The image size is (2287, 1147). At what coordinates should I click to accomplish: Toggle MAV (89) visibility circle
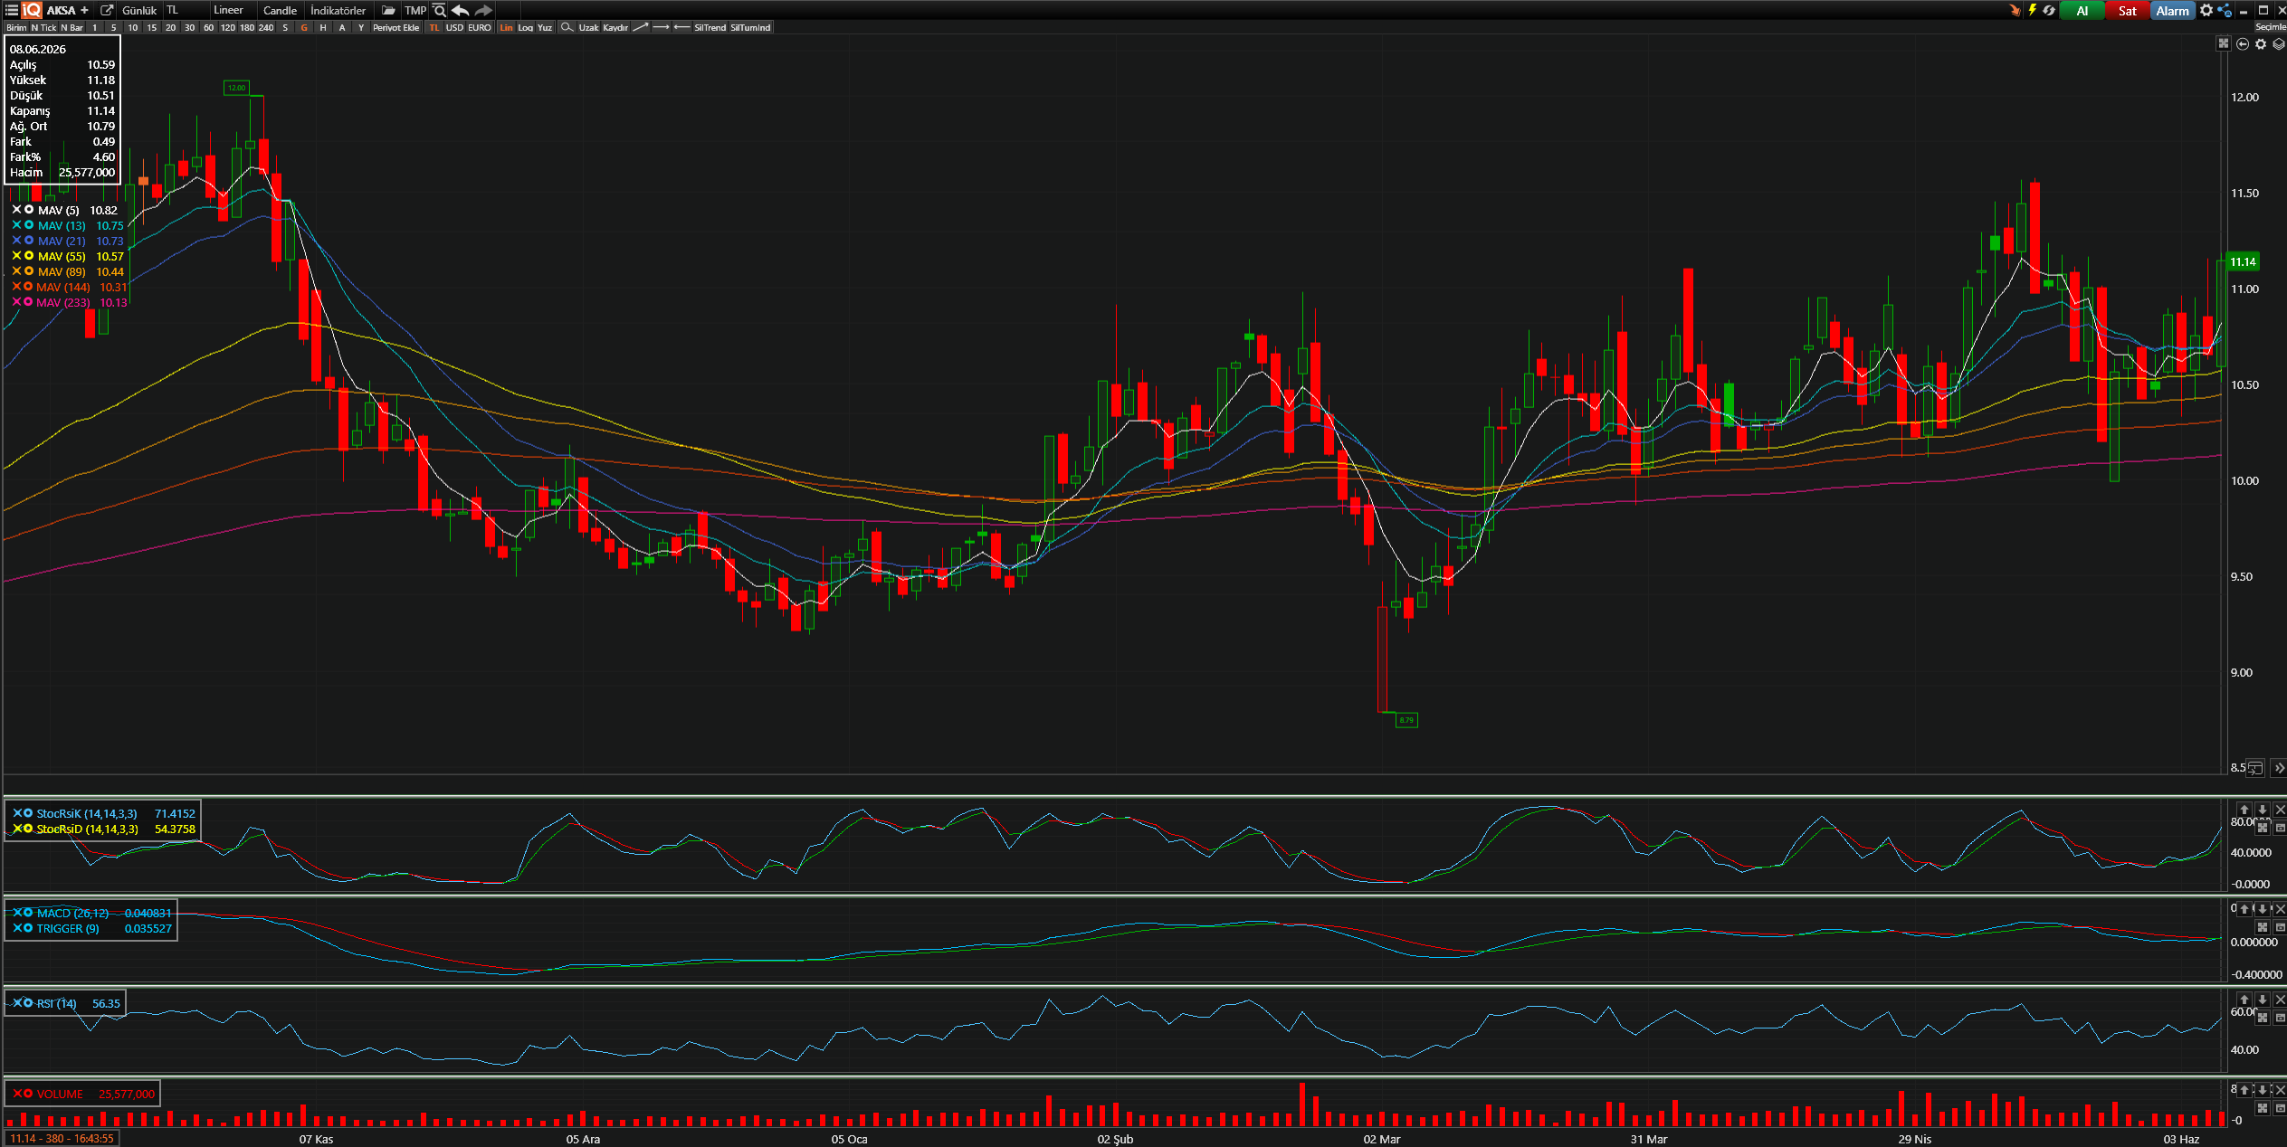coord(29,271)
